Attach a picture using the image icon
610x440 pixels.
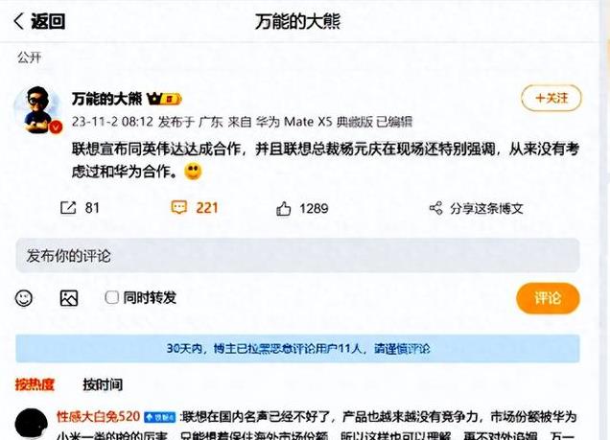[x=69, y=298]
